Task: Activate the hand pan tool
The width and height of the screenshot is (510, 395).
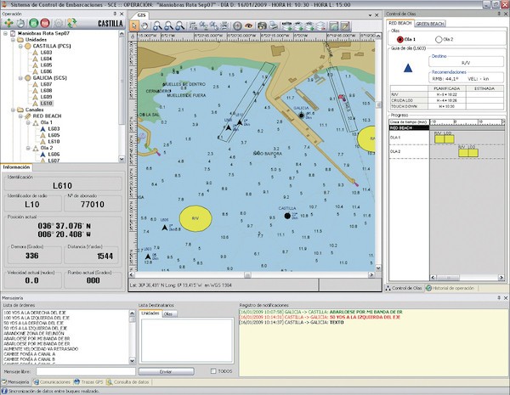Action: (x=144, y=25)
